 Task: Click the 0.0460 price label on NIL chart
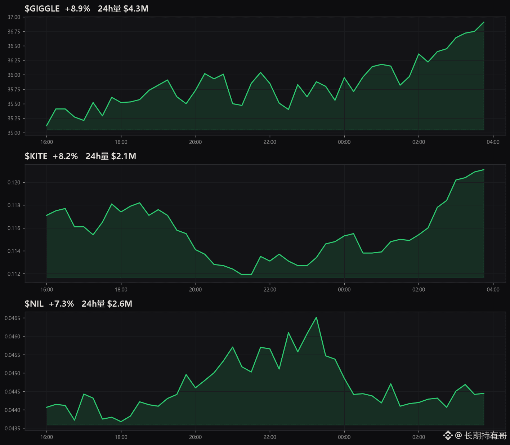click(x=13, y=337)
